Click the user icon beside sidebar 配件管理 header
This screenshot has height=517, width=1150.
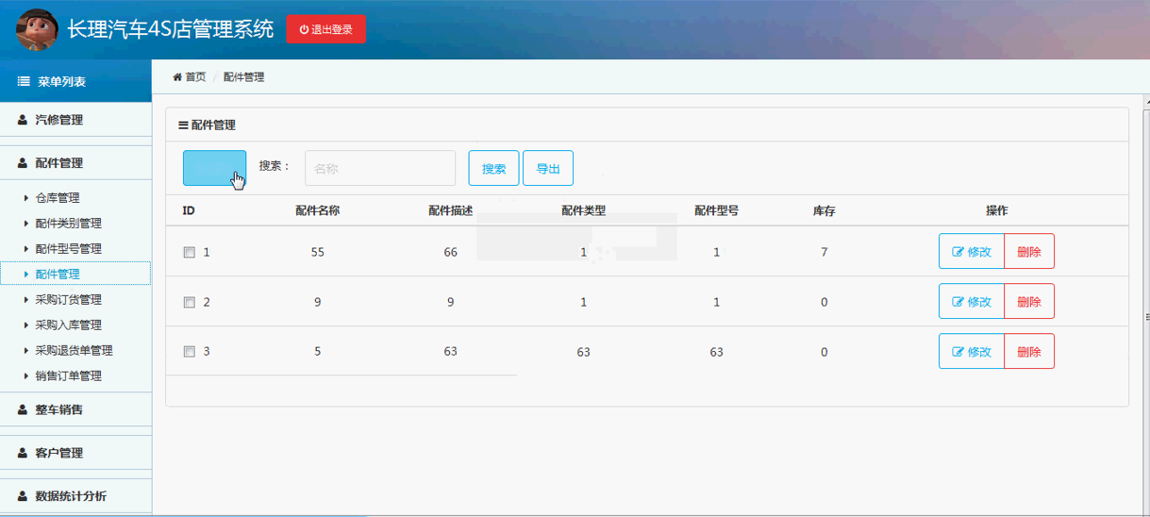click(x=23, y=163)
